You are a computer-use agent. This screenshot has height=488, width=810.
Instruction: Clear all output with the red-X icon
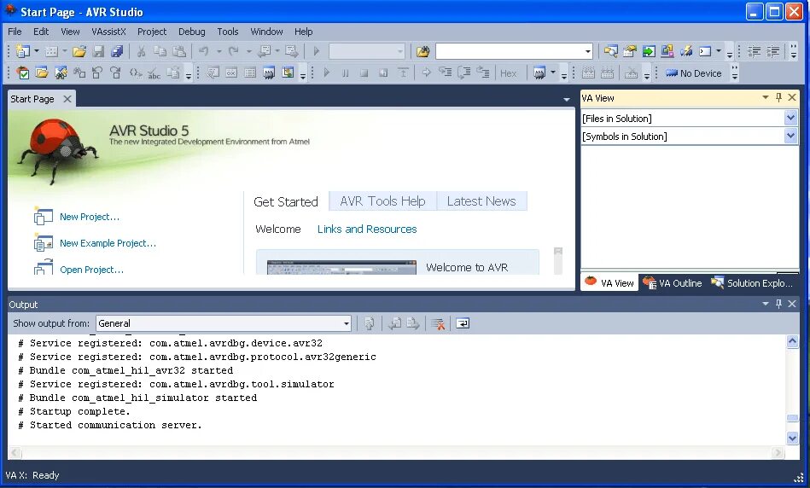point(438,324)
